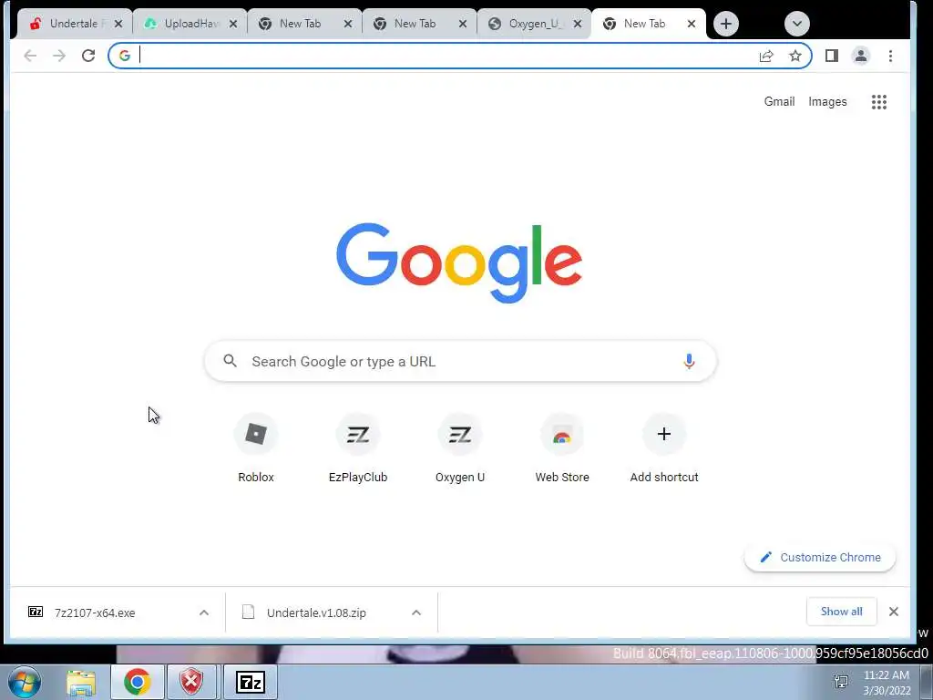The image size is (933, 700).
Task: Open the Roblox shortcut
Action: [x=256, y=448]
